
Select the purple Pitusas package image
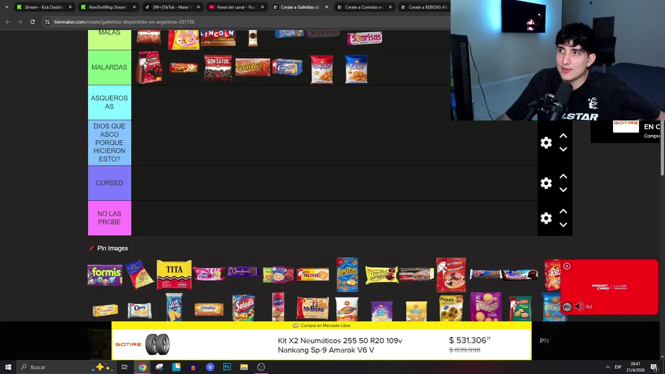click(486, 307)
